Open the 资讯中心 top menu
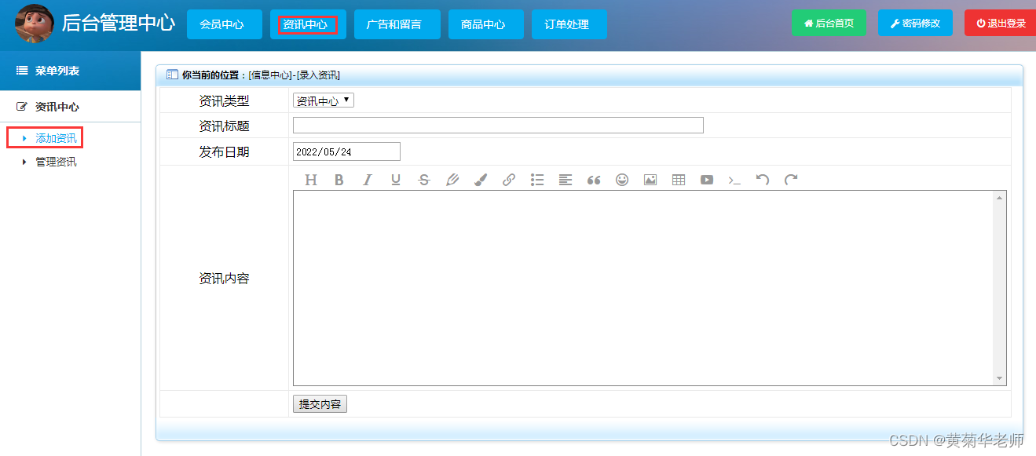 (x=307, y=24)
